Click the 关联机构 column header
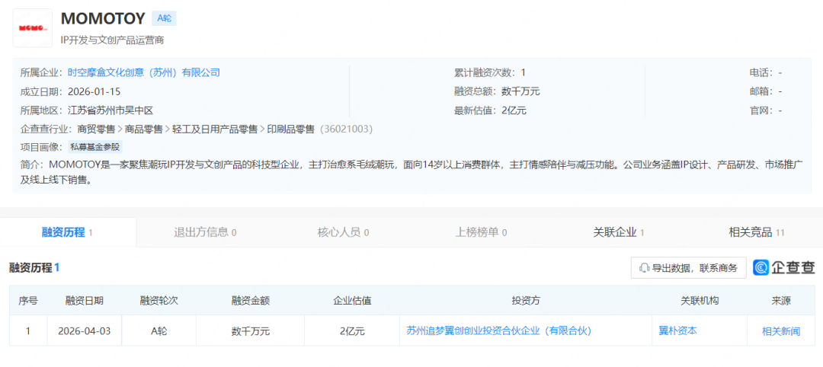Screen dimensions: 823x367 tap(700, 301)
